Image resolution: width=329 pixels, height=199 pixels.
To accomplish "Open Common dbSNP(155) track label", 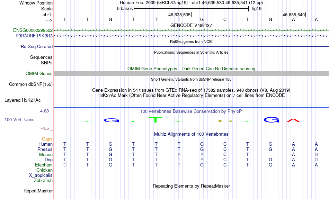I will pos(31,84).
